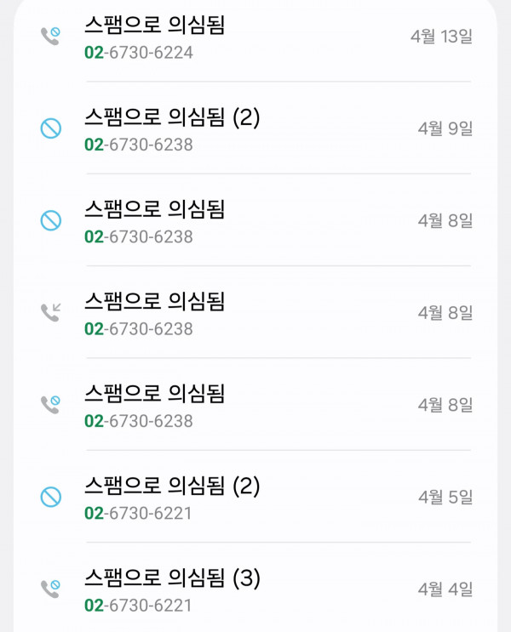
Task: Open the 스팸으로 의심됨 (2) entry from 4월 5일
Action: pos(171,486)
